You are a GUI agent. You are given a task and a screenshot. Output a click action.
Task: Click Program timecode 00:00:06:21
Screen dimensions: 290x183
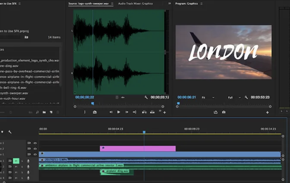187,97
